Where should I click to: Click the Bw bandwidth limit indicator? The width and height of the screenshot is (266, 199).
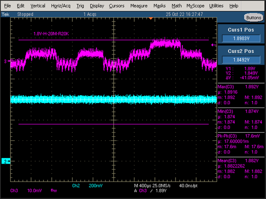tap(54, 191)
